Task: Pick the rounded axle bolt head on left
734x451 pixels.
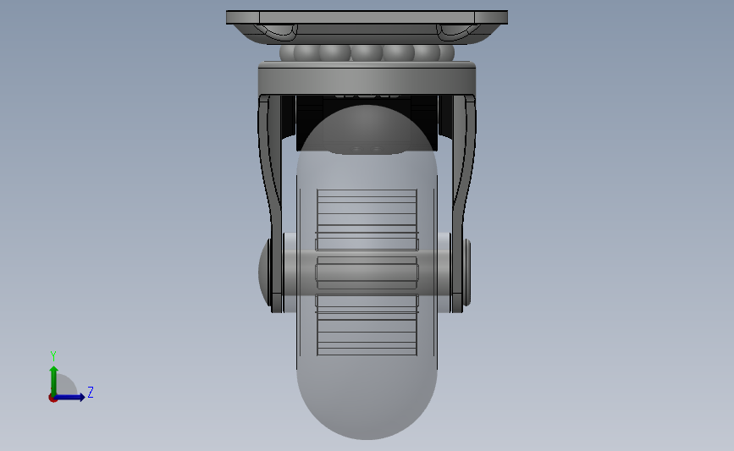Action: pos(264,272)
